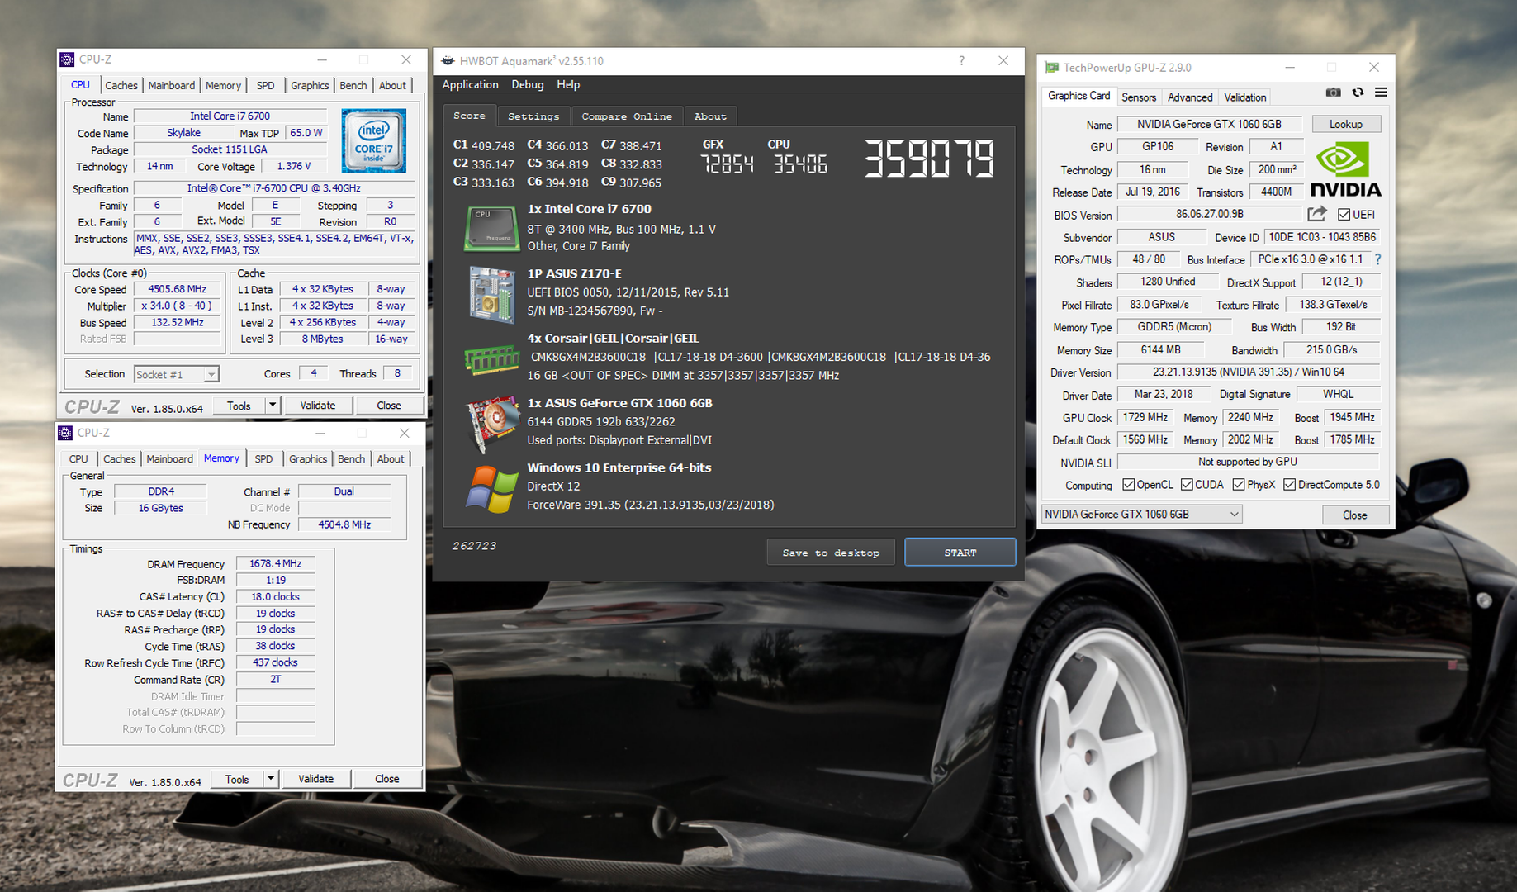Open the GPU selection dropdown in GPU-Z
The width and height of the screenshot is (1517, 892).
[x=1141, y=514]
